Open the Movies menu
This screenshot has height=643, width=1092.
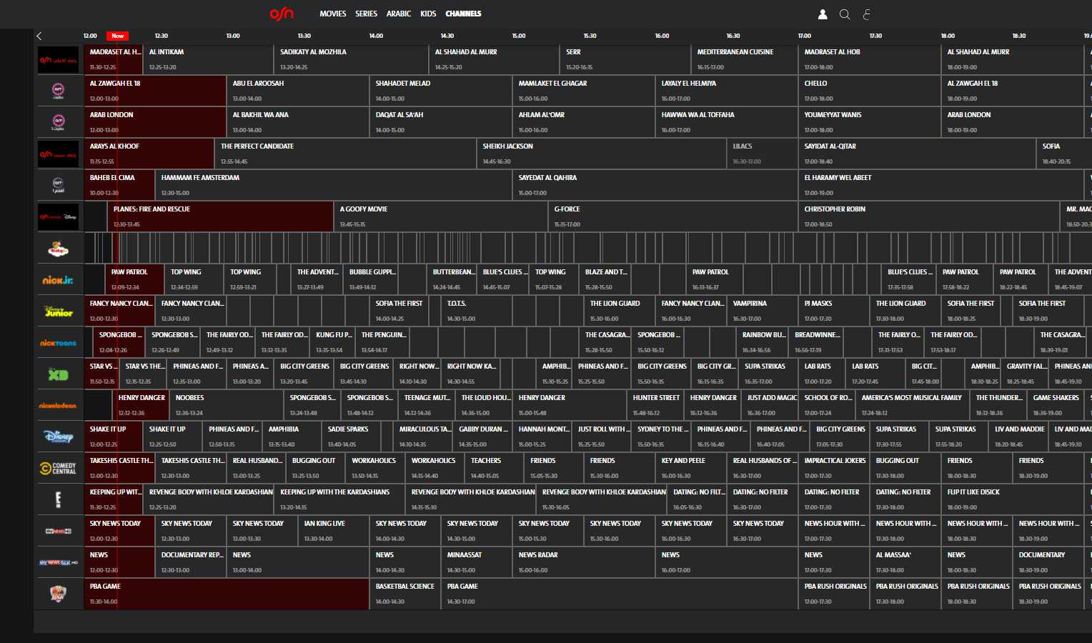[x=333, y=14]
